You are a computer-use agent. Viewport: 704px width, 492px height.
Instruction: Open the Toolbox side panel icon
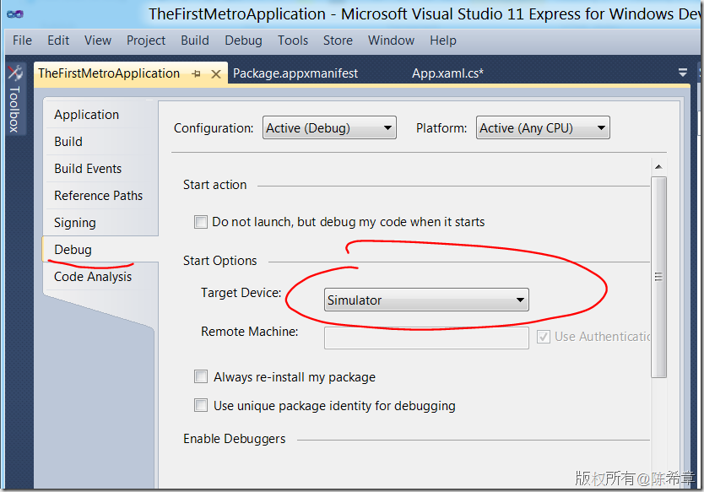coord(15,73)
